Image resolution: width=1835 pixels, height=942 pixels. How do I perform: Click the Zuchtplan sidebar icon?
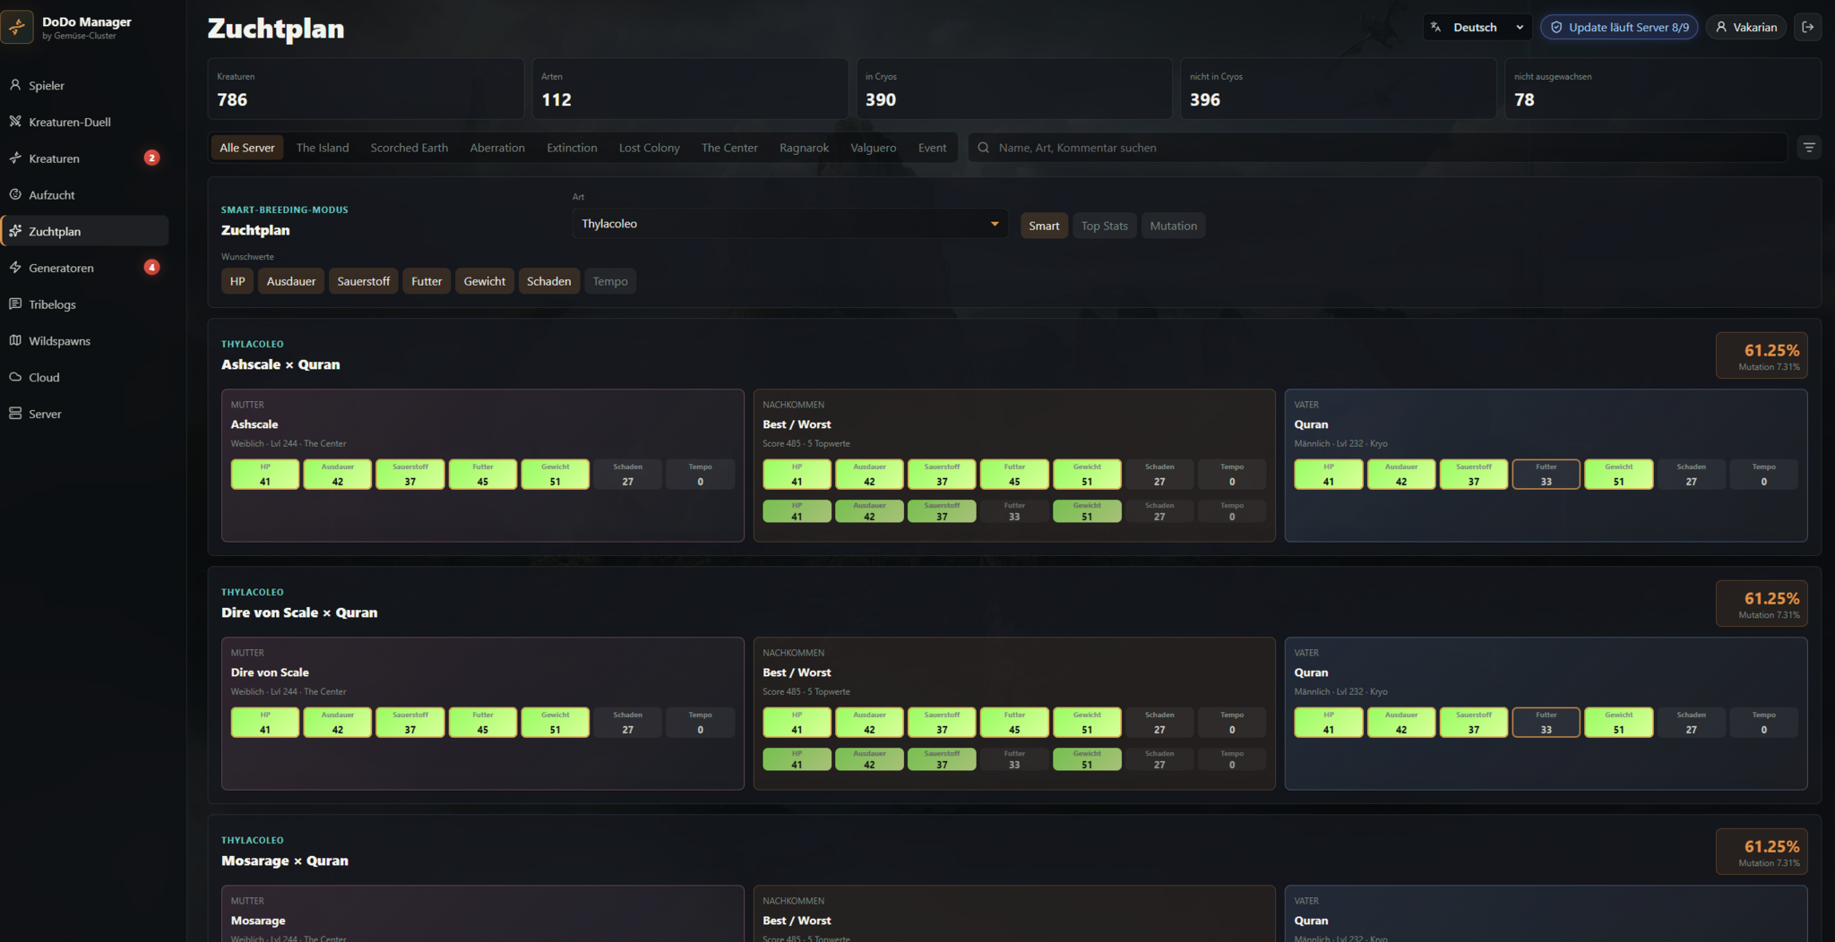tap(15, 231)
